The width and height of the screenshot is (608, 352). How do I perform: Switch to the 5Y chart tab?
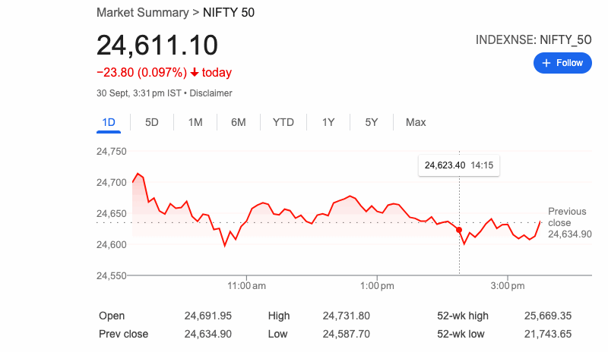coord(372,122)
